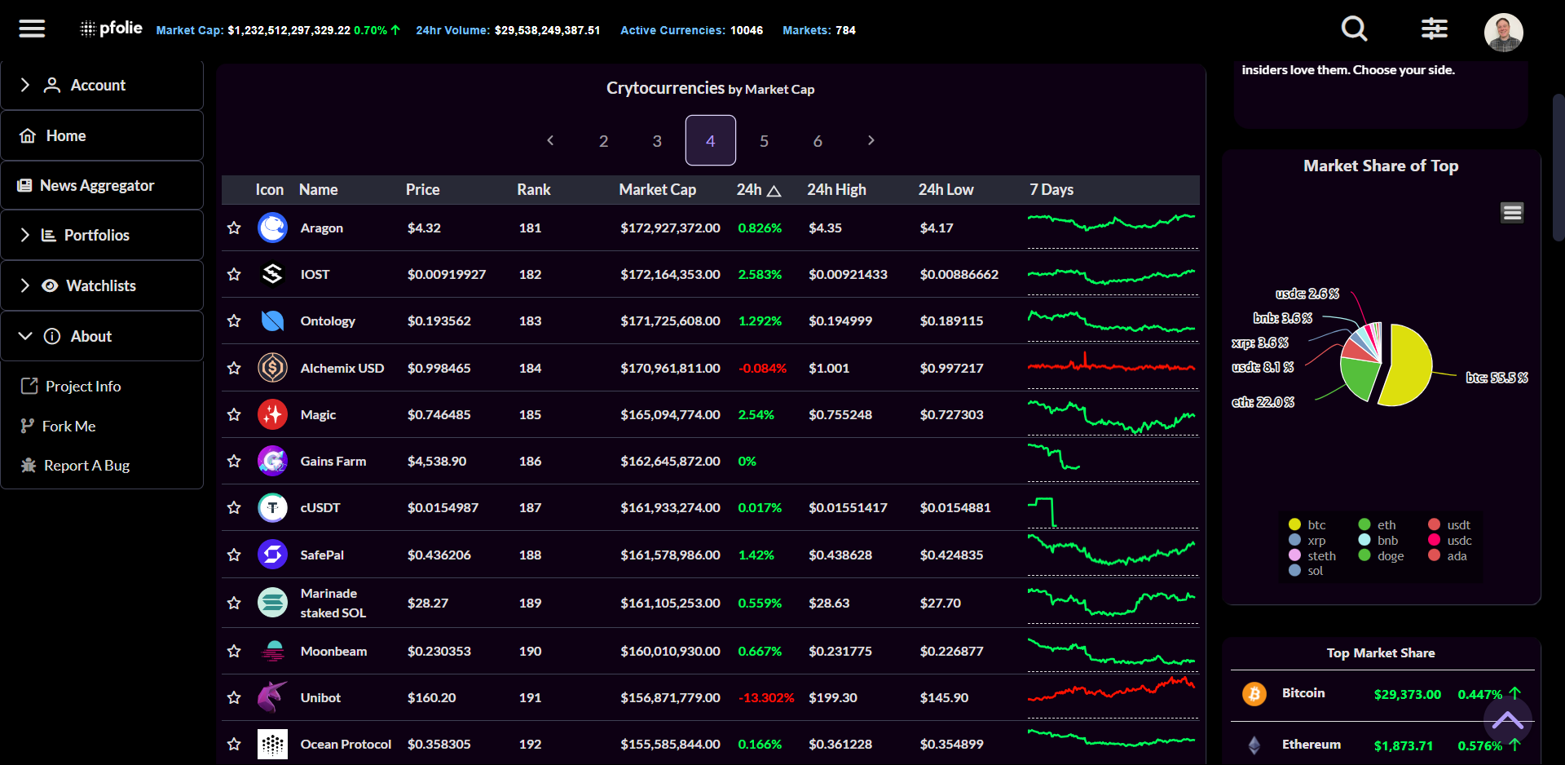Click the Magic coin icon
The width and height of the screenshot is (1565, 765).
(272, 414)
